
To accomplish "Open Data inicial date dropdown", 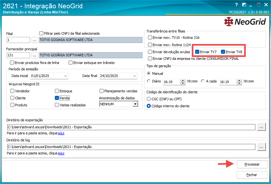I will click(65, 76).
